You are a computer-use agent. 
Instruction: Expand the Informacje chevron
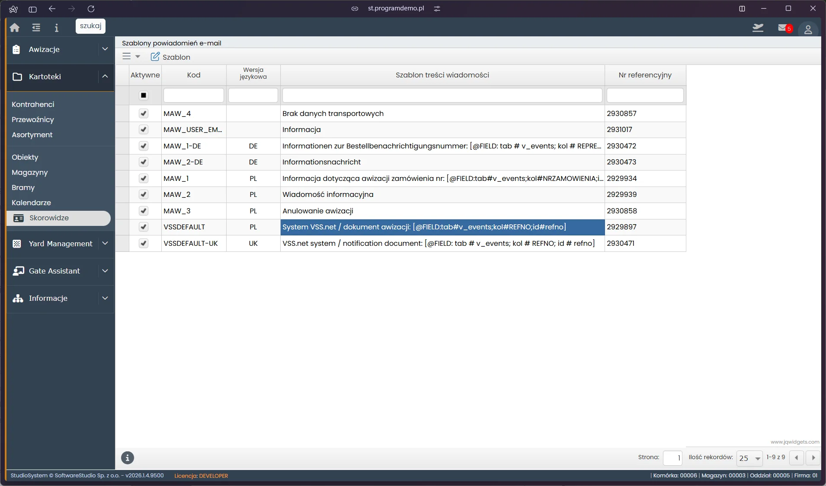coord(105,298)
